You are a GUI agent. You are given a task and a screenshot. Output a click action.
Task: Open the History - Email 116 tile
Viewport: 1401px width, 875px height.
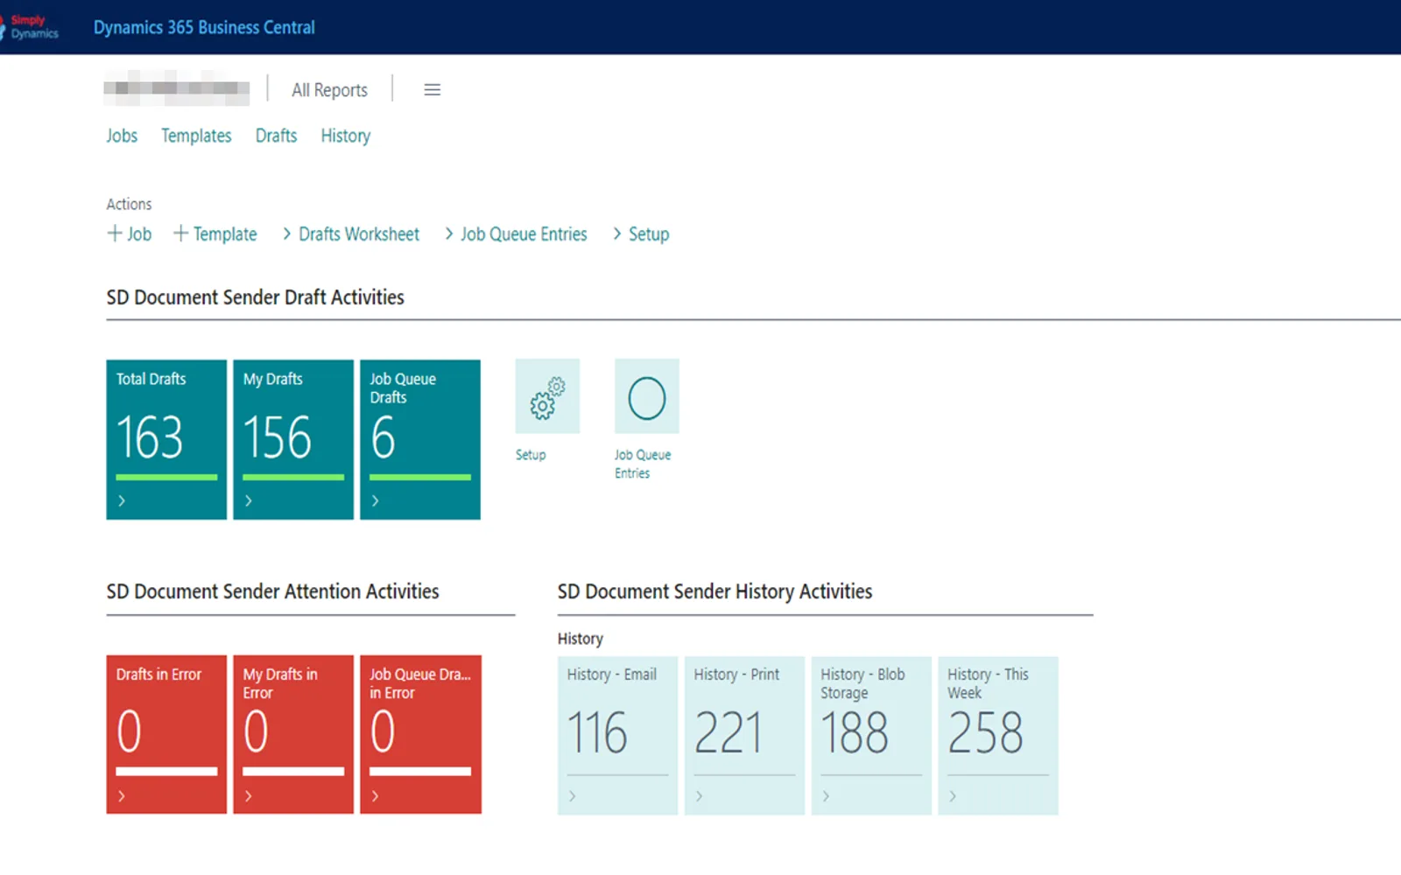click(x=617, y=736)
